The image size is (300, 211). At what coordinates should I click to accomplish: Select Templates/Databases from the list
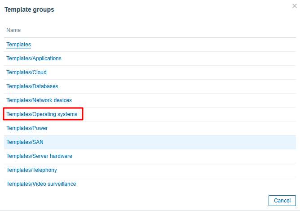point(32,86)
